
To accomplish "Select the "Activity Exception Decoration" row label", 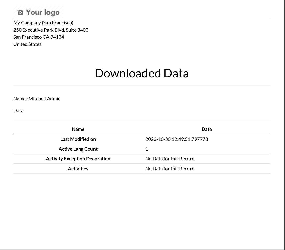I will pyautogui.click(x=78, y=159).
